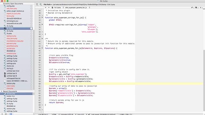
Task: Close editor-plugin-buttons.js using its circle button
Action: pyautogui.click(x=31, y=11)
